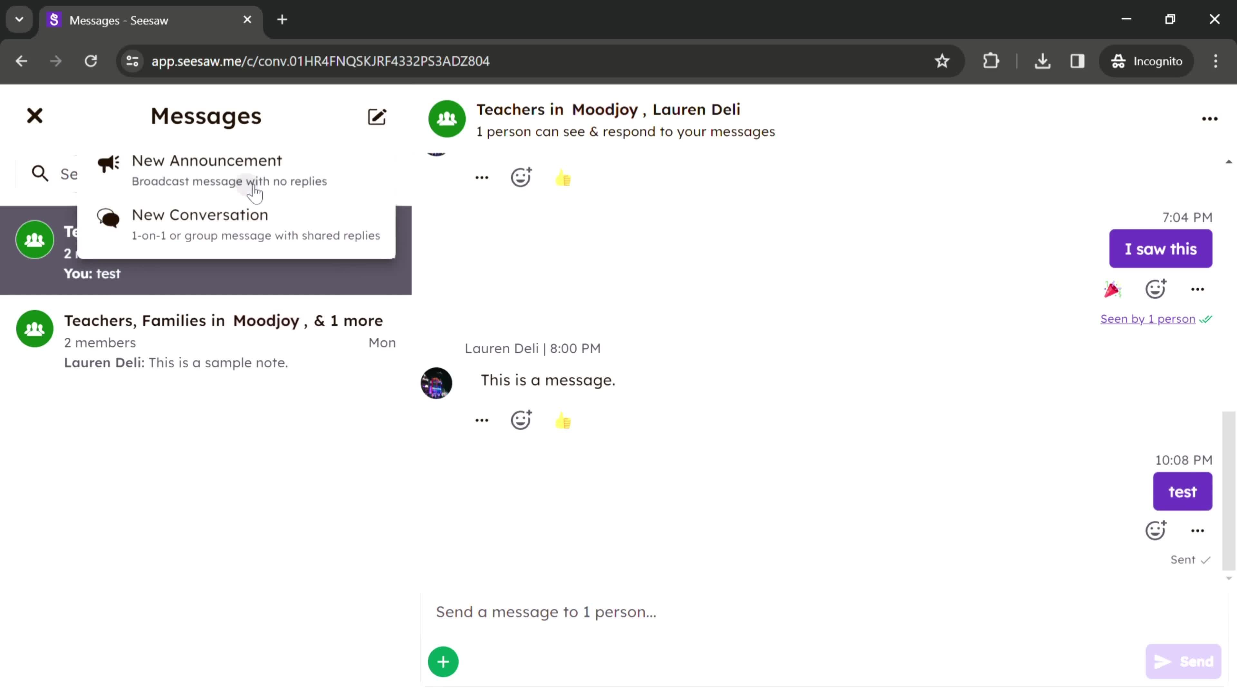Click 'Seen by 1 person' link to view details
The width and height of the screenshot is (1237, 696).
click(1148, 318)
